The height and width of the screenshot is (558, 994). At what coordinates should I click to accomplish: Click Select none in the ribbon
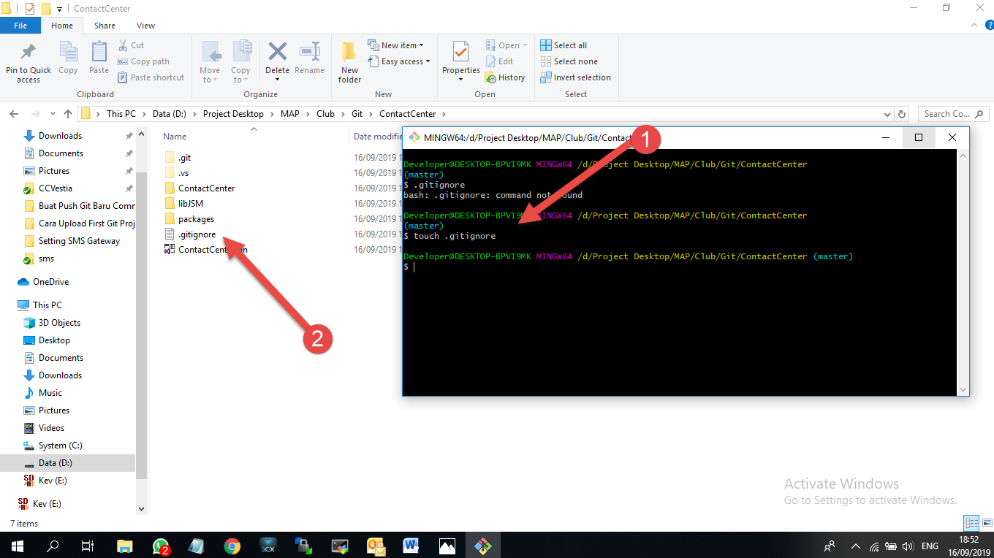pos(569,61)
